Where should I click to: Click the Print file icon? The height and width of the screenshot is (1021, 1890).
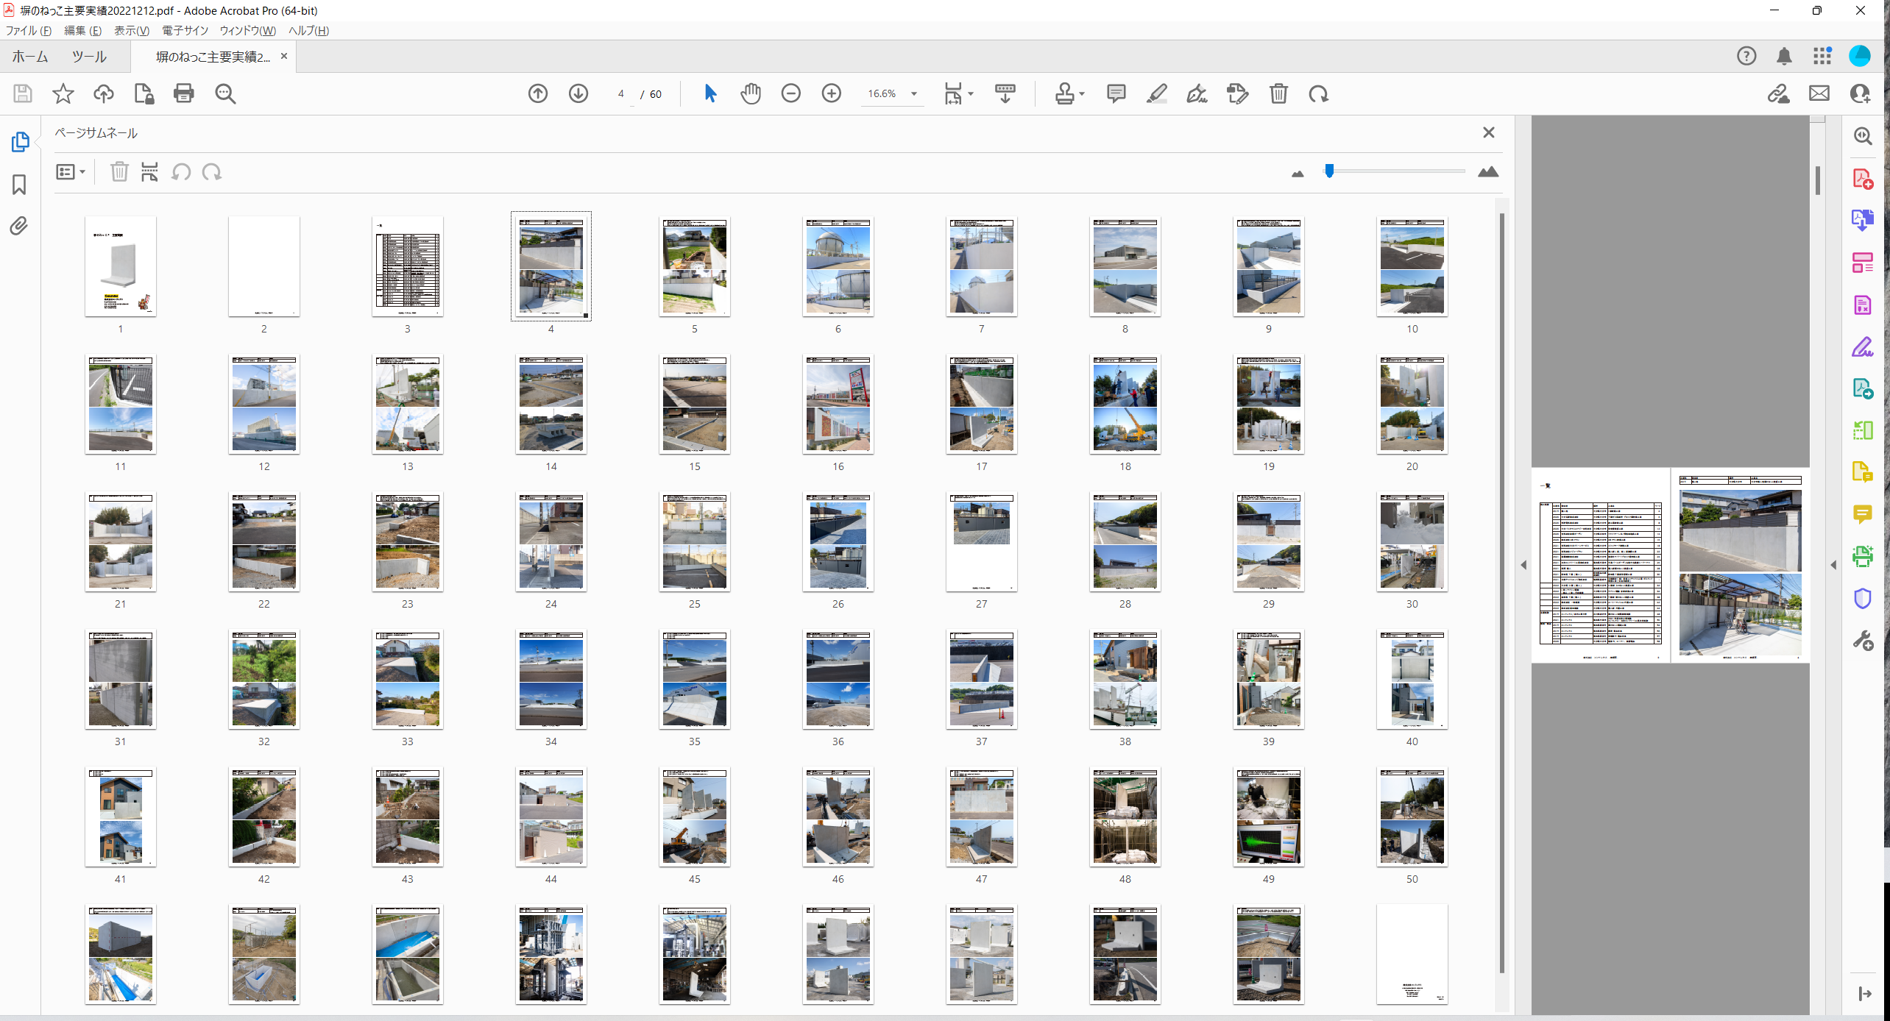tap(183, 93)
